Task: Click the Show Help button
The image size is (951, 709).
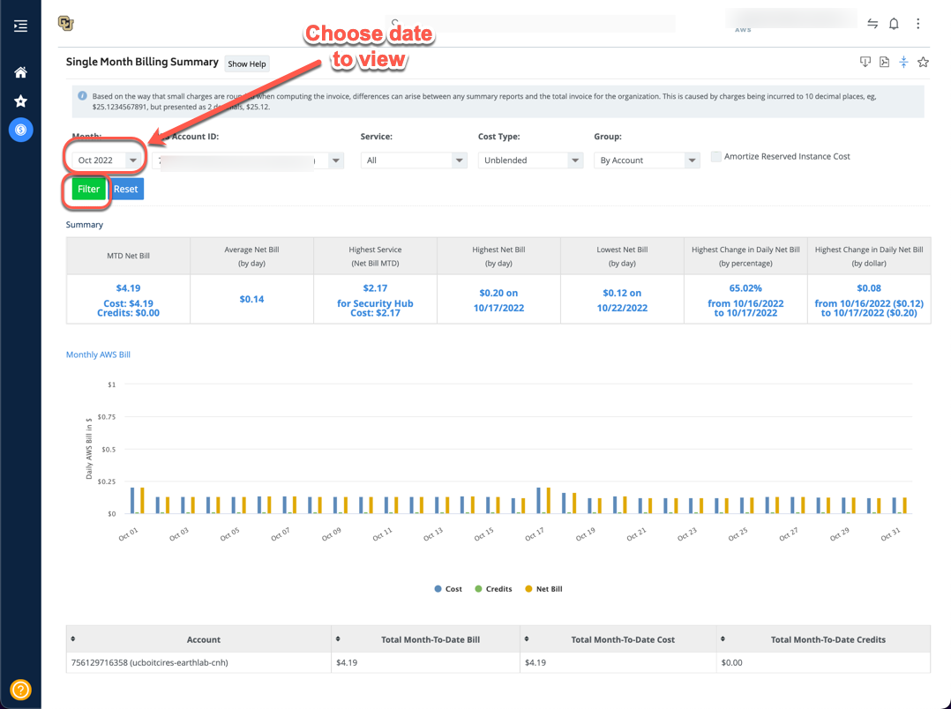Action: click(x=247, y=63)
